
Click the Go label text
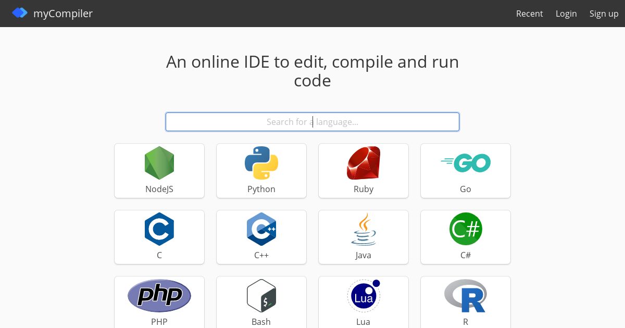tap(466, 189)
